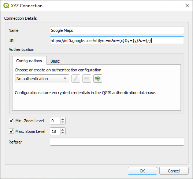Increase Max. Zoom Level with up arrow

[63, 130]
